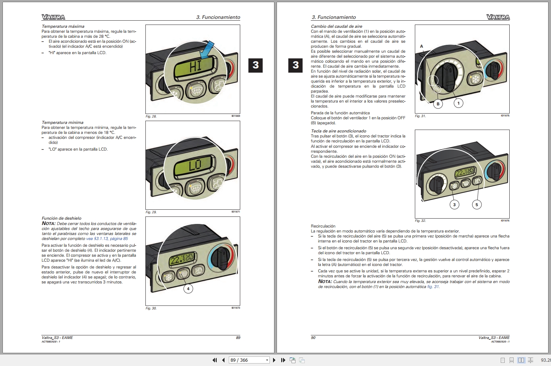Image resolution: width=551 pixels, height=366 pixels.
Task: Click the Valtra logo on page 90
Action: coord(498,17)
